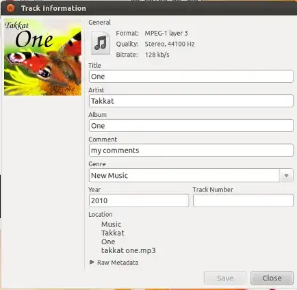Click the takkat one.mp3 file name
Image resolution: width=297 pixels, height=290 pixels.
(x=129, y=250)
